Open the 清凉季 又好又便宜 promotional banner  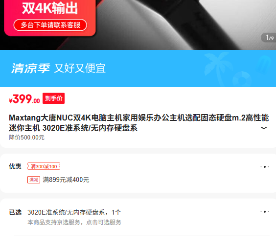[138, 68]
